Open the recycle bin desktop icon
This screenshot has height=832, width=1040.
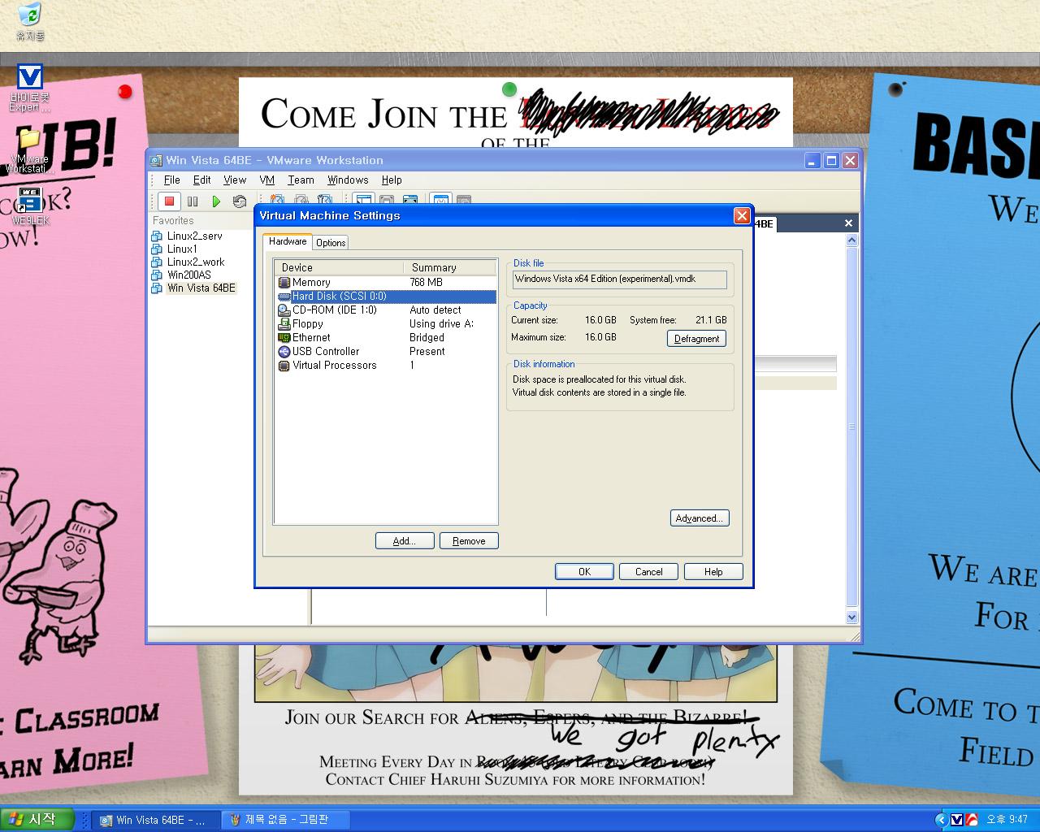click(30, 22)
